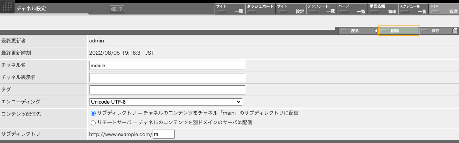Click the チャネル設定 page title
This screenshot has height=143, width=459.
click(x=31, y=8)
